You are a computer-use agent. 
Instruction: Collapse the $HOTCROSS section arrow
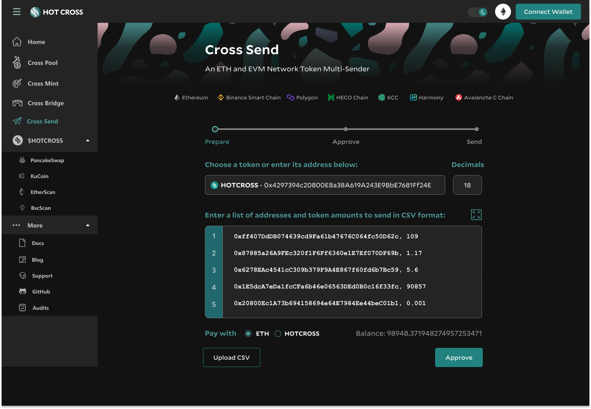click(x=87, y=141)
